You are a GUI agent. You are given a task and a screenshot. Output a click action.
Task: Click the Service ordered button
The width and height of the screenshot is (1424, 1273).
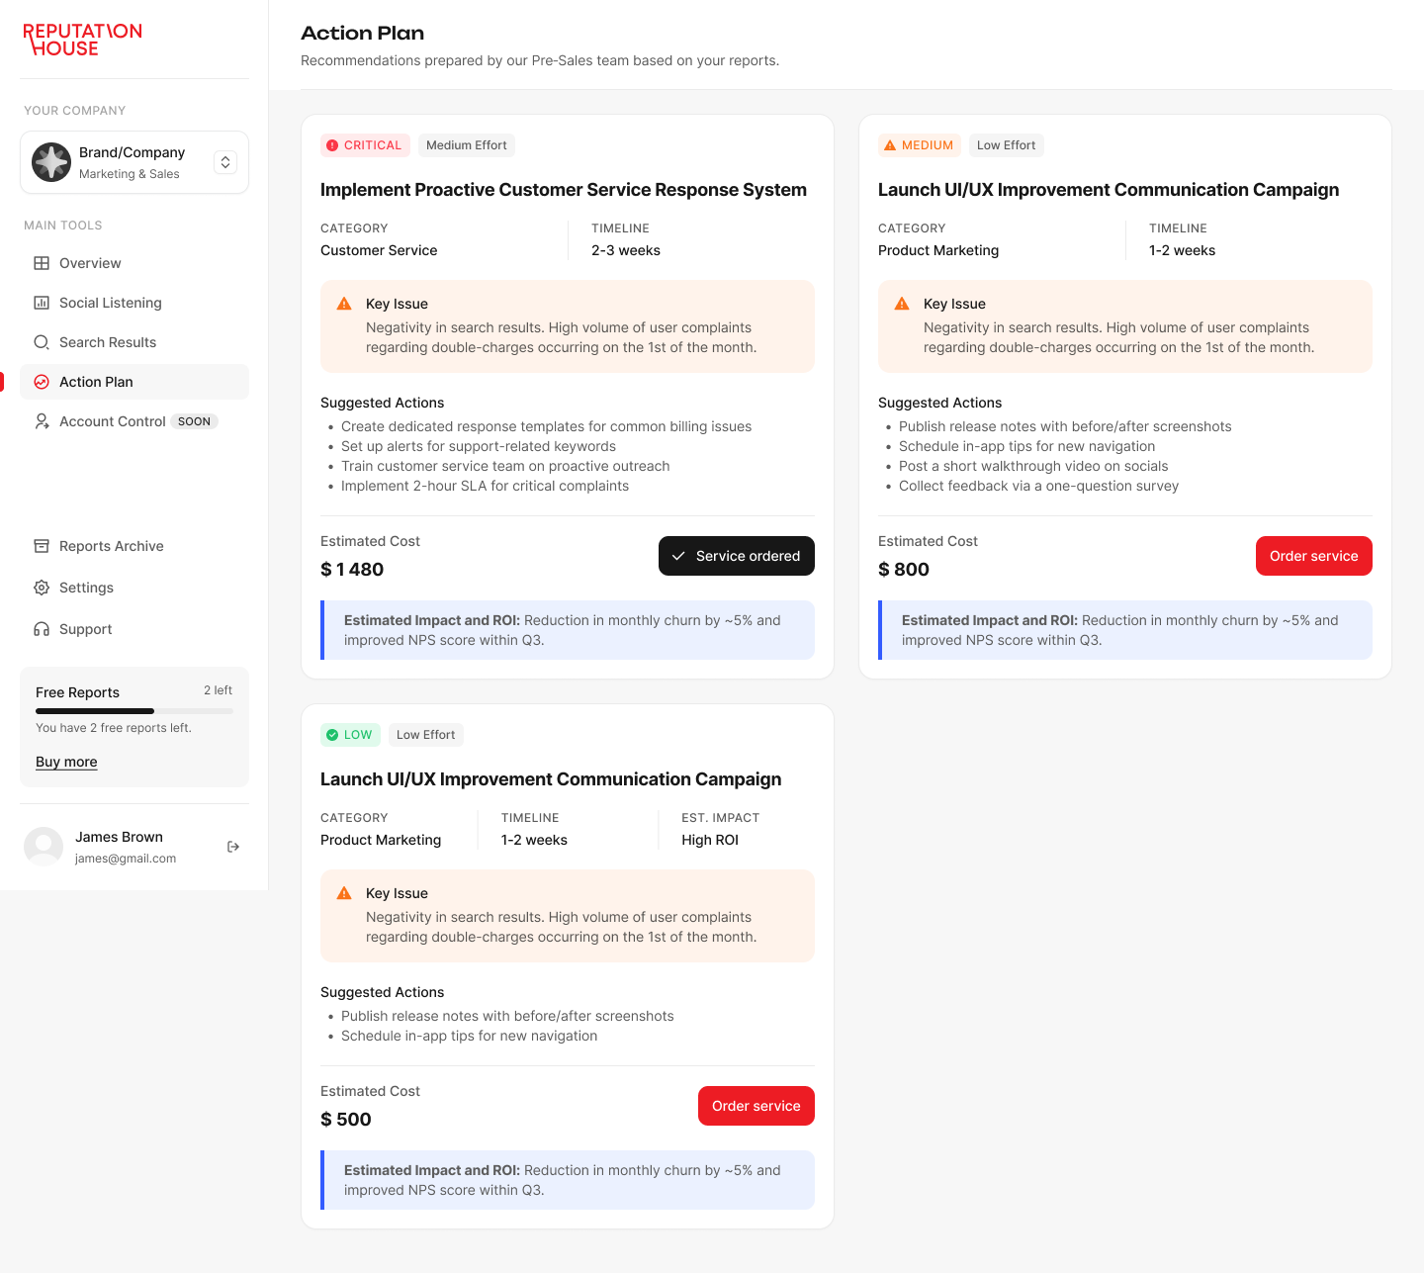click(x=737, y=556)
